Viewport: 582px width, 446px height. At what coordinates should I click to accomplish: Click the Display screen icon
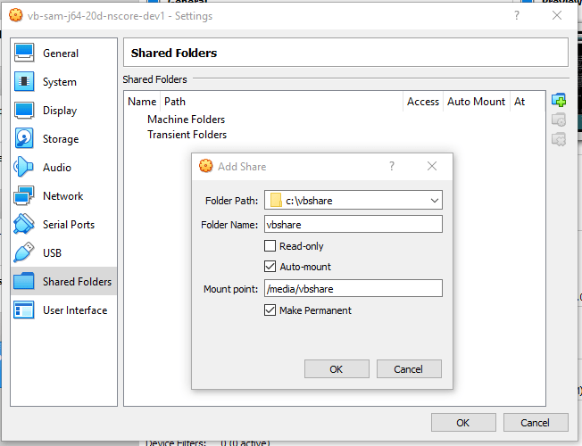pyautogui.click(x=24, y=110)
